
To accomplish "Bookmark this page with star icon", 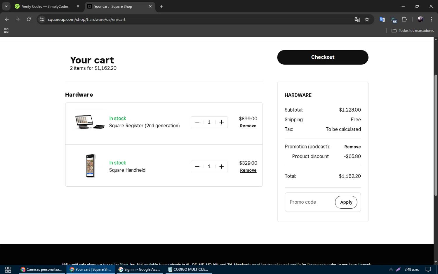I will [367, 19].
